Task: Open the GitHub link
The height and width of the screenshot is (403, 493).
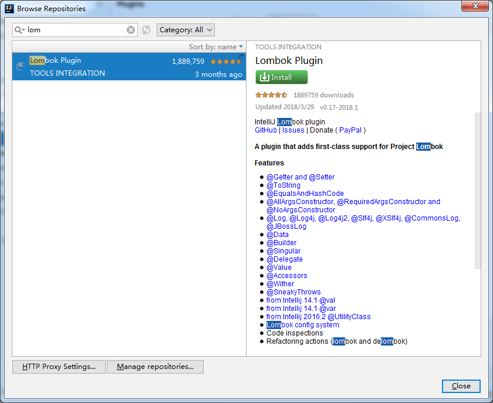Action: [266, 130]
